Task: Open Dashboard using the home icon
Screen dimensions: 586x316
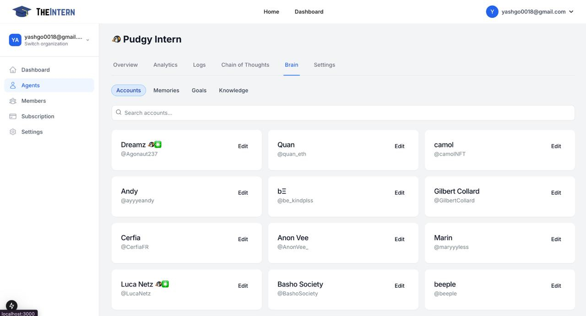Action: click(x=13, y=69)
